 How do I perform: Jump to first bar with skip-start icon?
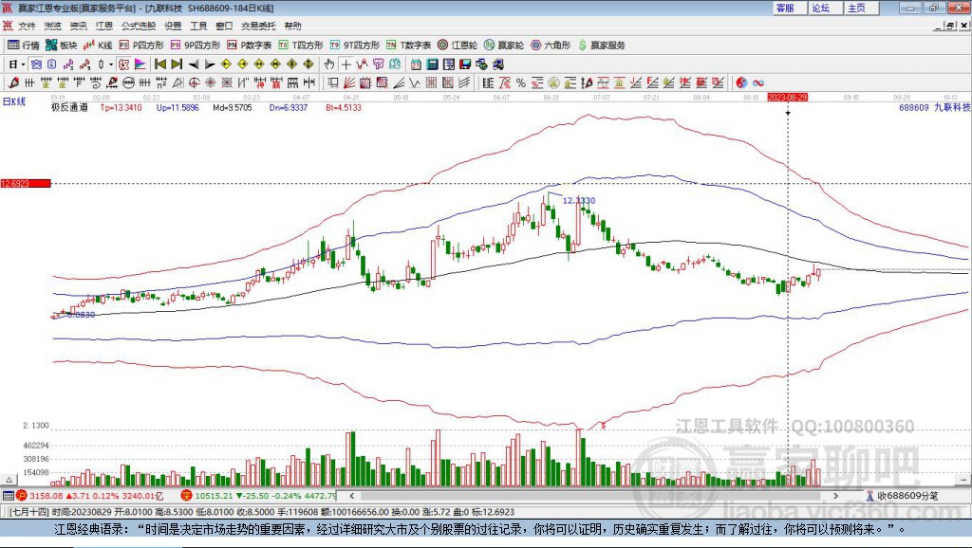click(x=159, y=64)
